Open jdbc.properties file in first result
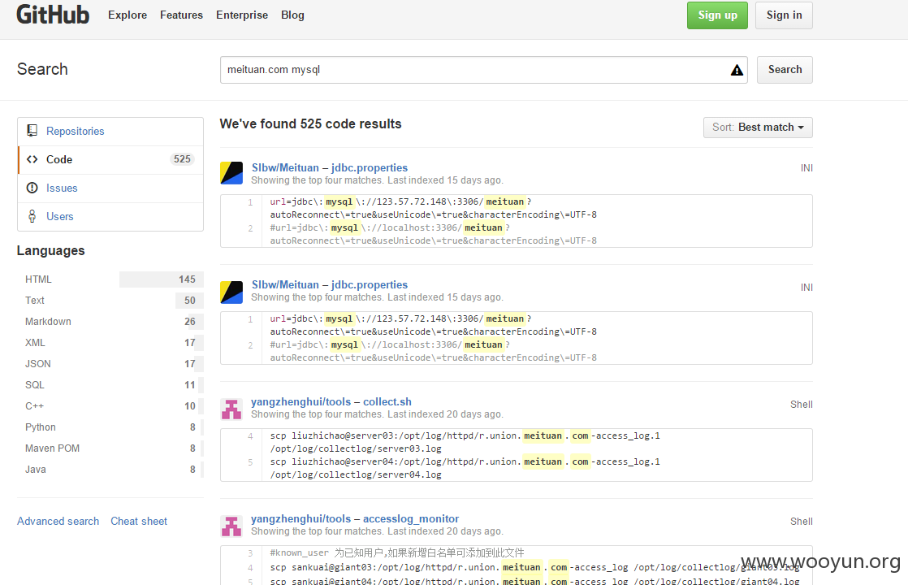 [370, 167]
